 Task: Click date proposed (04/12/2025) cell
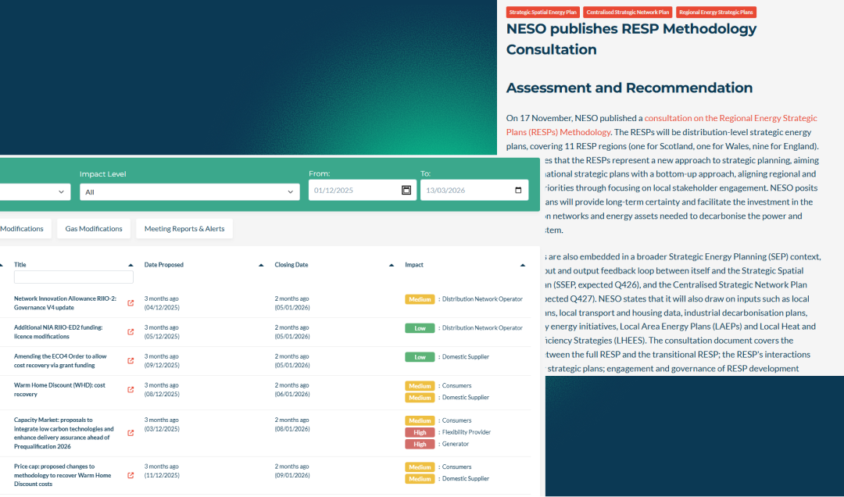coord(162,303)
